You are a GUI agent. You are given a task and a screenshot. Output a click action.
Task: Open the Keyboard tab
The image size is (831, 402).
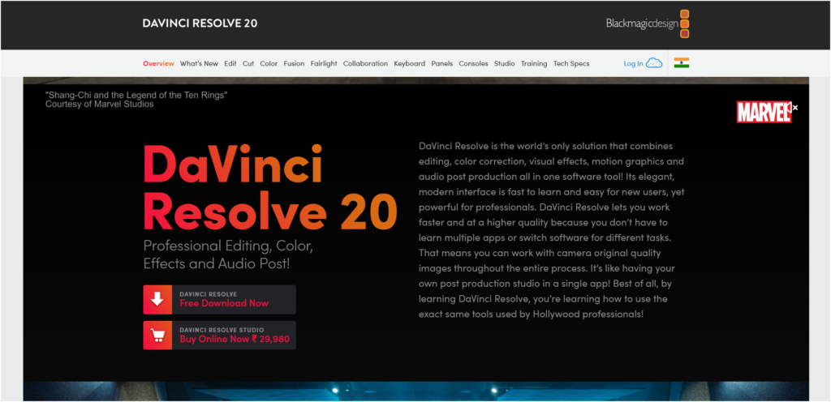409,63
